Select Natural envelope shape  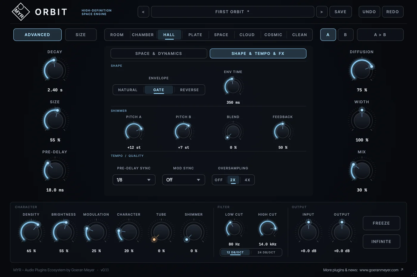click(x=128, y=90)
